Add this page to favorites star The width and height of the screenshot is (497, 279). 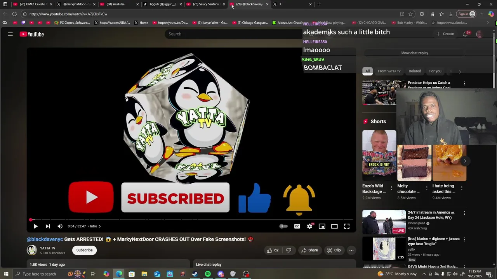click(x=410, y=14)
